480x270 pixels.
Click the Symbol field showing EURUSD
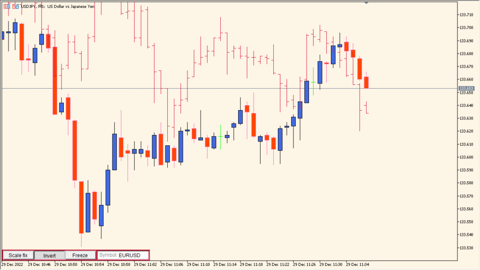point(124,255)
